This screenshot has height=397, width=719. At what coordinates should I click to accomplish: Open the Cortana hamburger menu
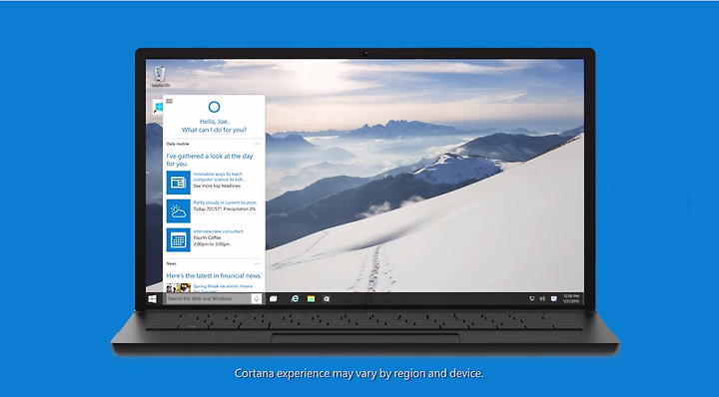(x=169, y=101)
